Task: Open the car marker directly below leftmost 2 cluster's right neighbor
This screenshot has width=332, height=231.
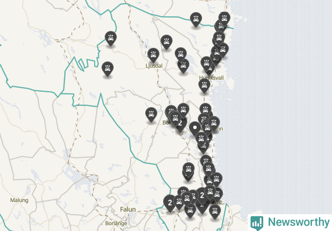Action: (x=190, y=211)
